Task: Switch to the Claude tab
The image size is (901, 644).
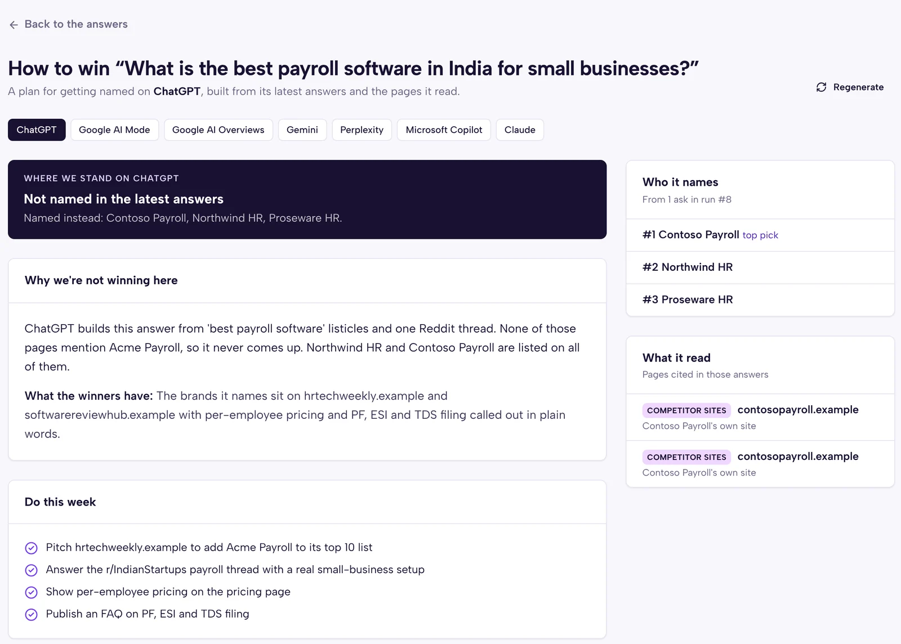Action: click(520, 130)
